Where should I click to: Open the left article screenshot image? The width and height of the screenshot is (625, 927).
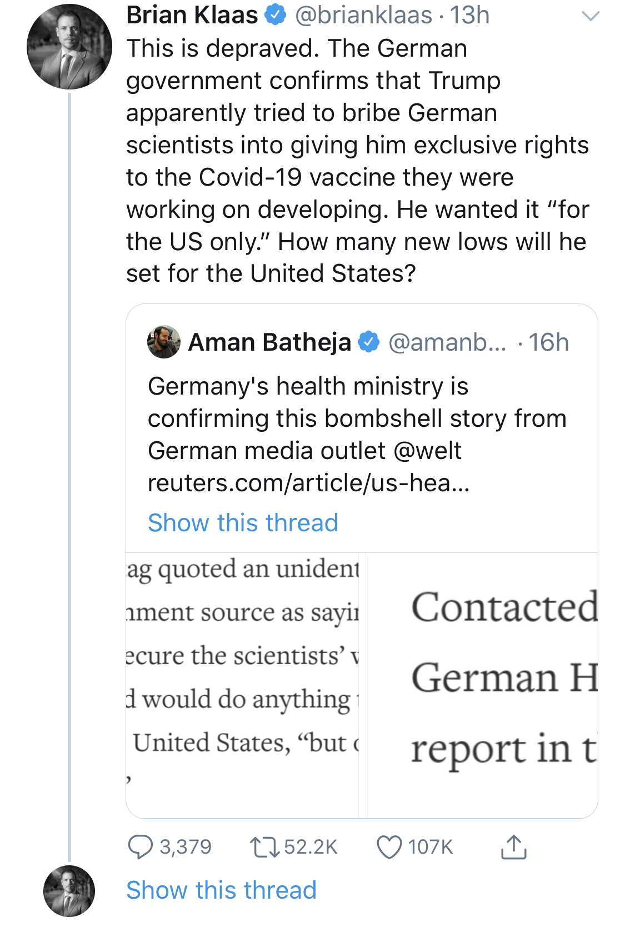pos(243,685)
